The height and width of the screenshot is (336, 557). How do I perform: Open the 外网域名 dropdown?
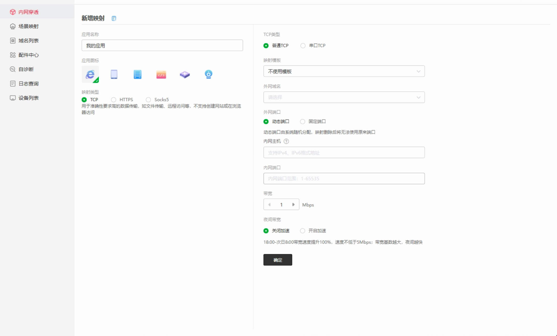point(344,97)
